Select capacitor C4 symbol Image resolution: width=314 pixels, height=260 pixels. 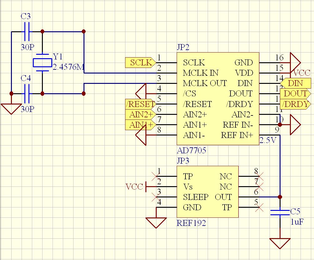[27, 93]
